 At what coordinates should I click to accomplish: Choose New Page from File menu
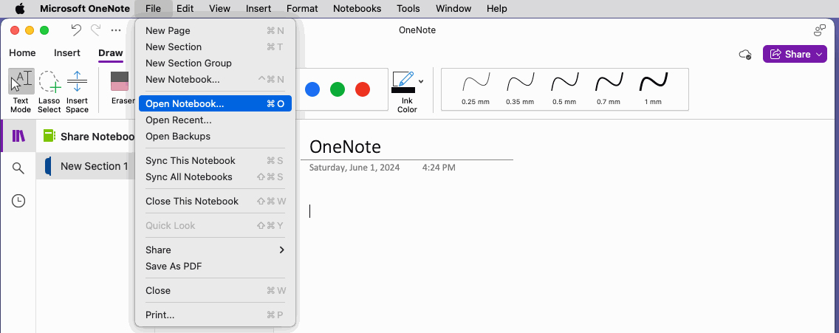(x=215, y=30)
